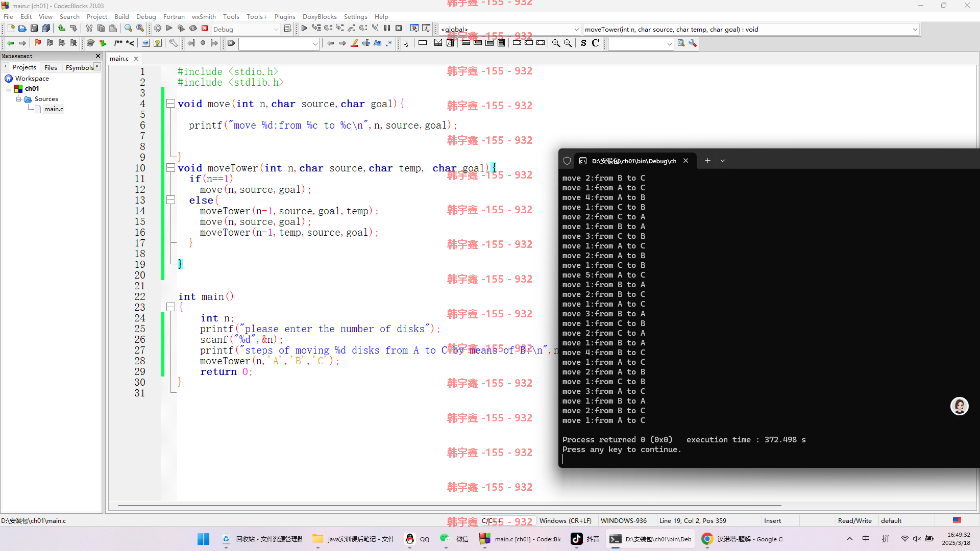Open settings with wrench icon
This screenshot has height=551, width=980.
(693, 43)
